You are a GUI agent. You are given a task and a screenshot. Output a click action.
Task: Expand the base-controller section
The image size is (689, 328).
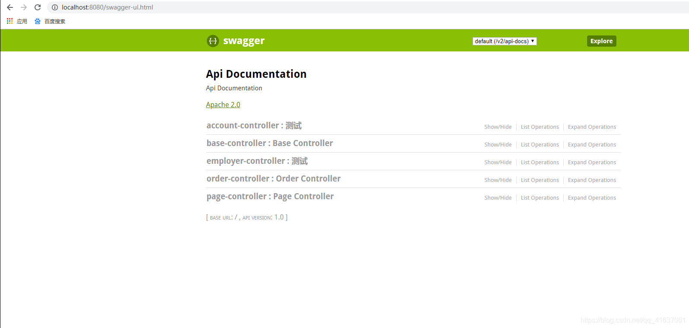click(x=270, y=143)
